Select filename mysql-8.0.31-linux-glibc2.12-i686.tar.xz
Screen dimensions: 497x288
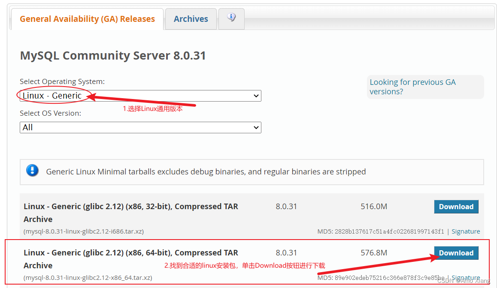(x=84, y=231)
